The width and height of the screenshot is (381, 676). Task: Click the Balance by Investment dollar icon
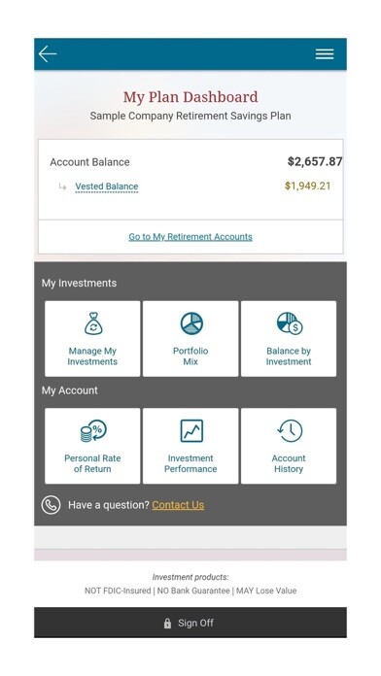pos(289,323)
